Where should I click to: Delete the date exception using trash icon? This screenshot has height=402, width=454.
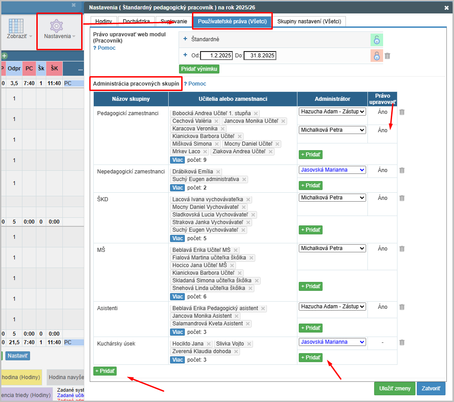[388, 56]
